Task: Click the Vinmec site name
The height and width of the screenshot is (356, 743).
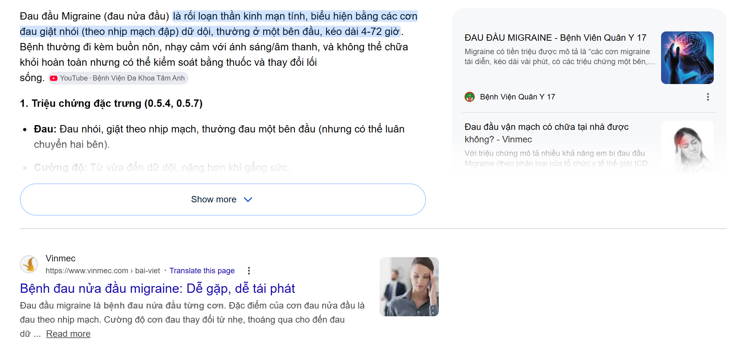Action: (60, 259)
